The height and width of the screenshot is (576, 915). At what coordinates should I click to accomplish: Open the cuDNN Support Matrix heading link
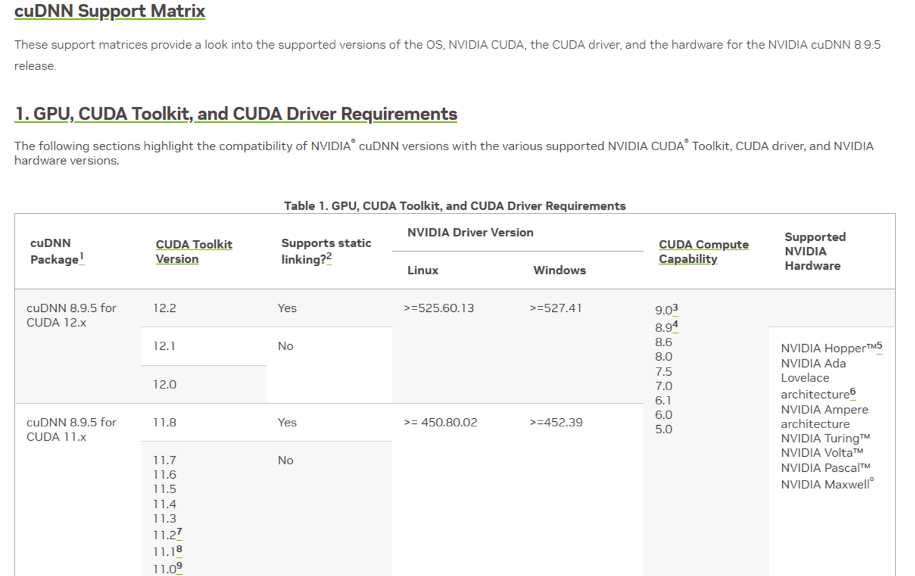110,11
